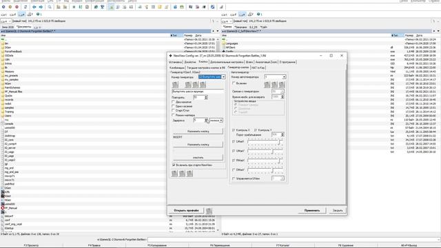441x248 pixels.
Task: Open the О программе tab
Action: [x=287, y=62]
